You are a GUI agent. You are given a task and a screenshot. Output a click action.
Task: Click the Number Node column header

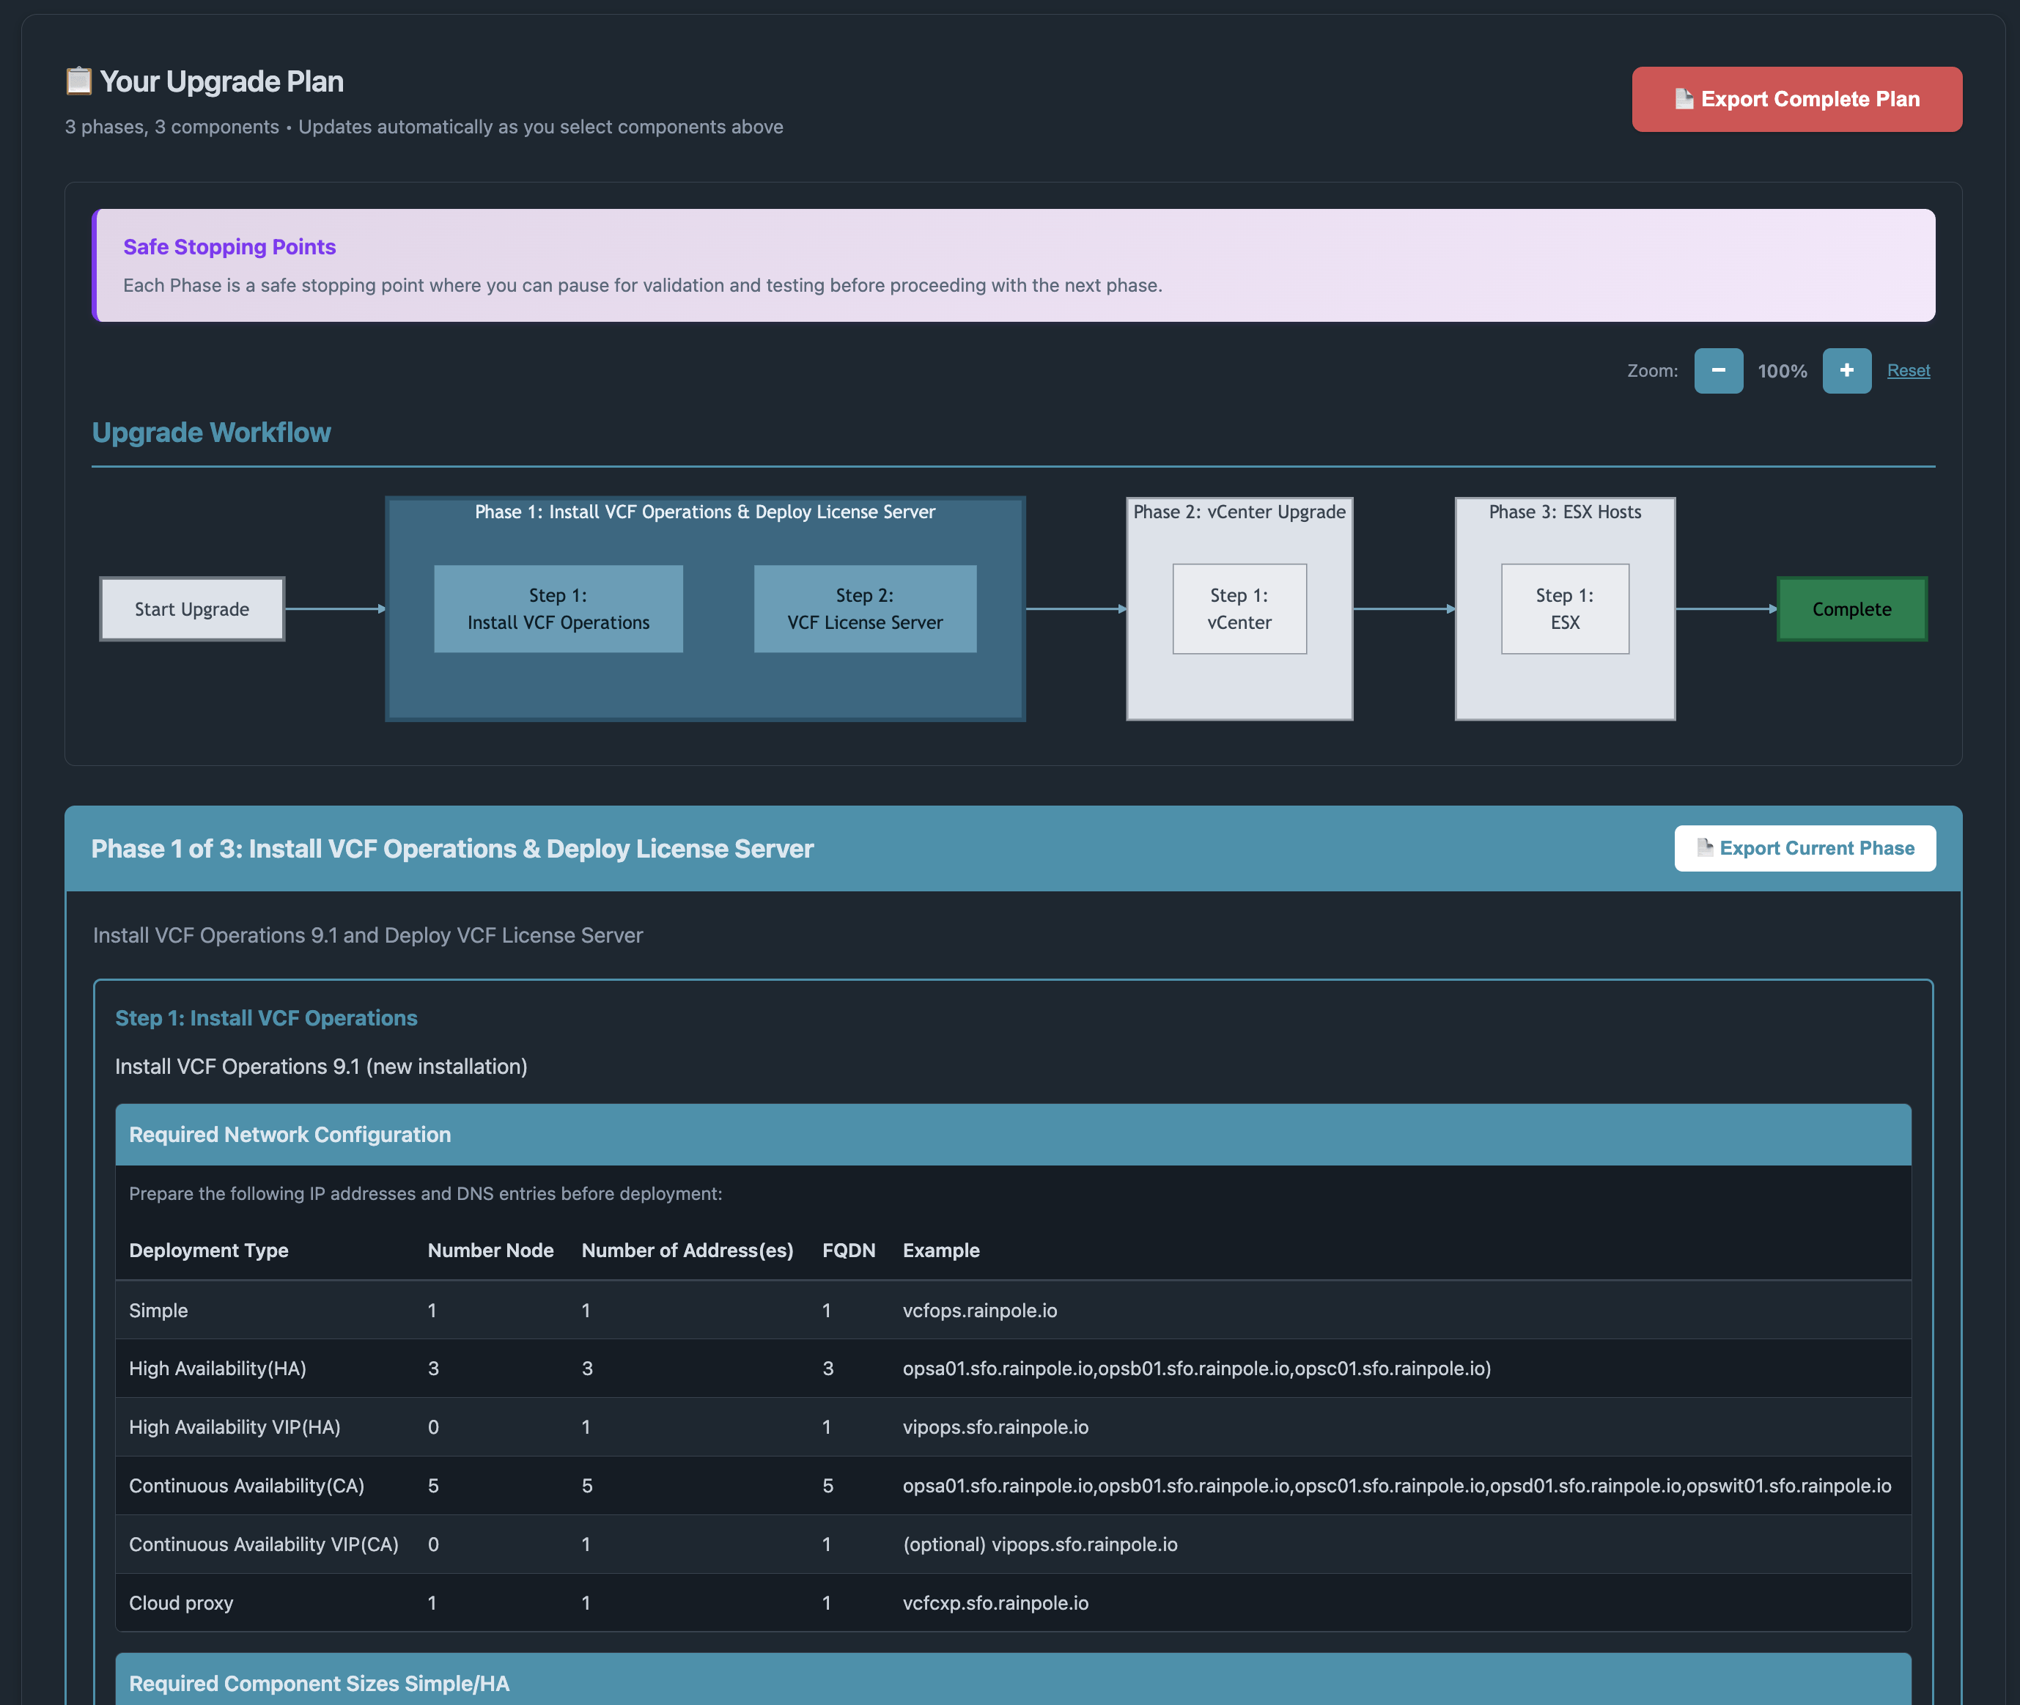click(490, 1250)
